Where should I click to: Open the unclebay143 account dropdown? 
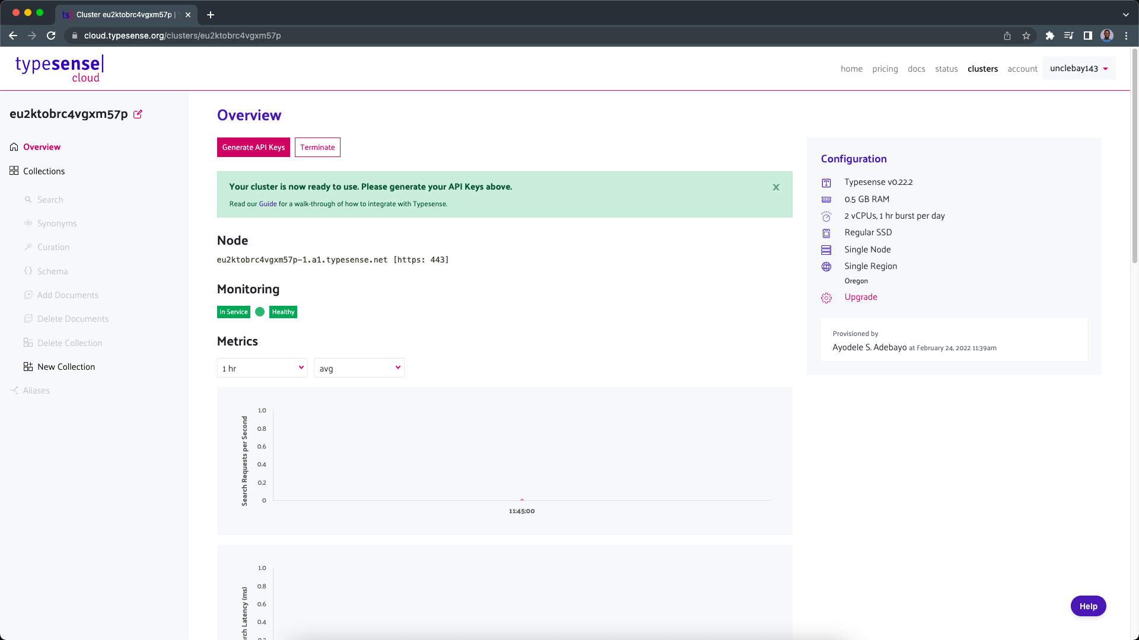pos(1079,68)
